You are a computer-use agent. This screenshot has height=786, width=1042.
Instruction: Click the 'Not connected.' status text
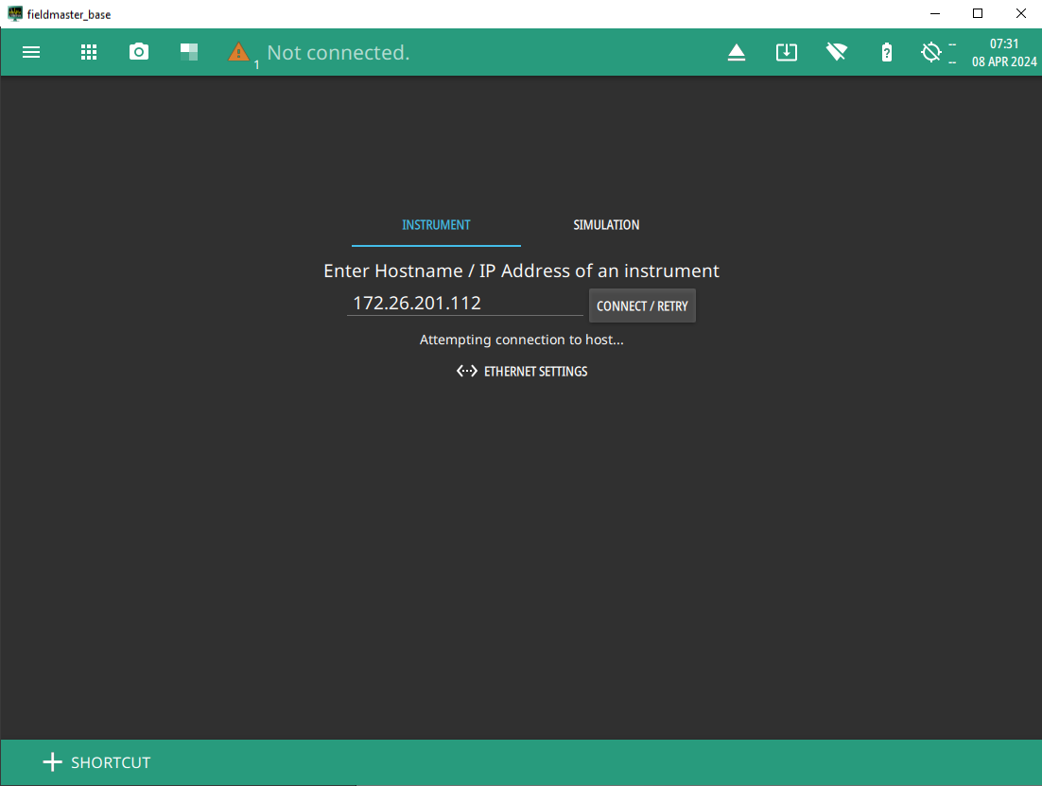pos(339,53)
